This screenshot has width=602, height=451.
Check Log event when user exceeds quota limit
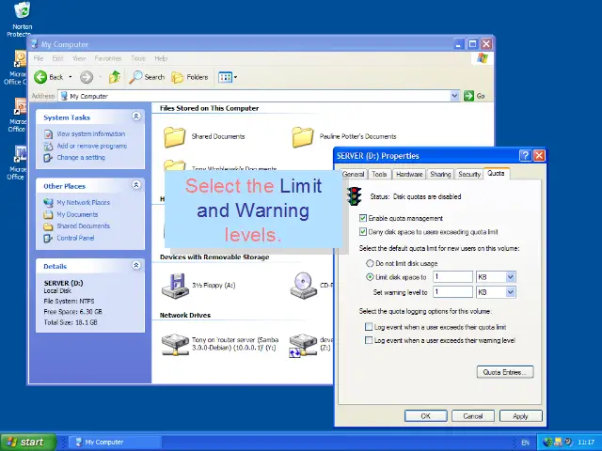click(x=369, y=327)
